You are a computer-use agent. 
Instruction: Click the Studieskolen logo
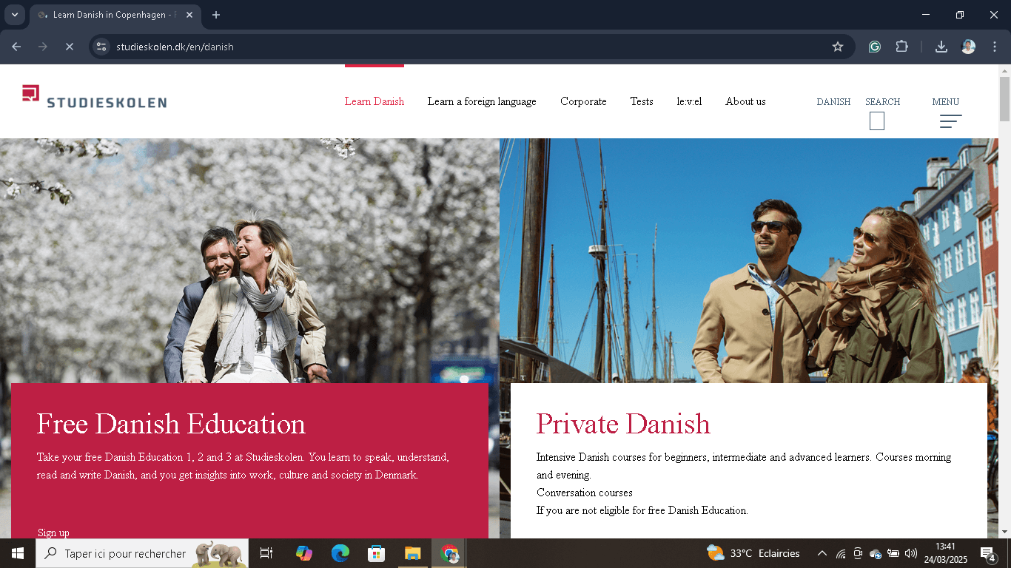[94, 97]
